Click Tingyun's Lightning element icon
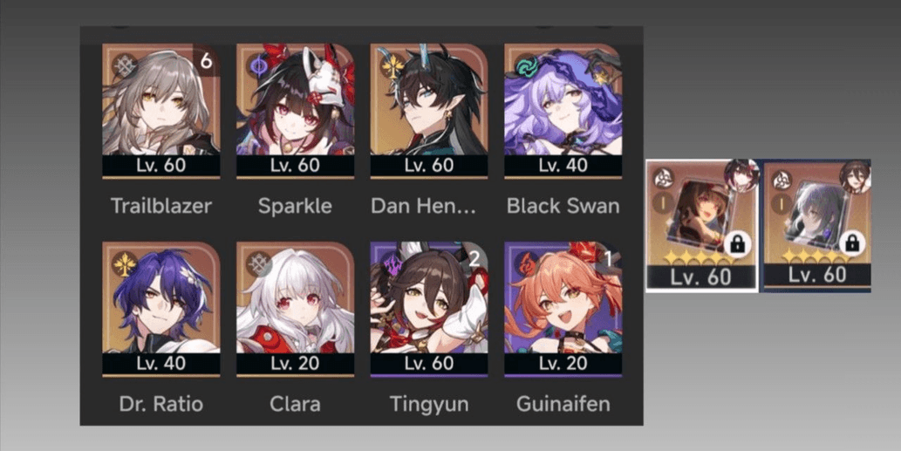 pos(393,265)
